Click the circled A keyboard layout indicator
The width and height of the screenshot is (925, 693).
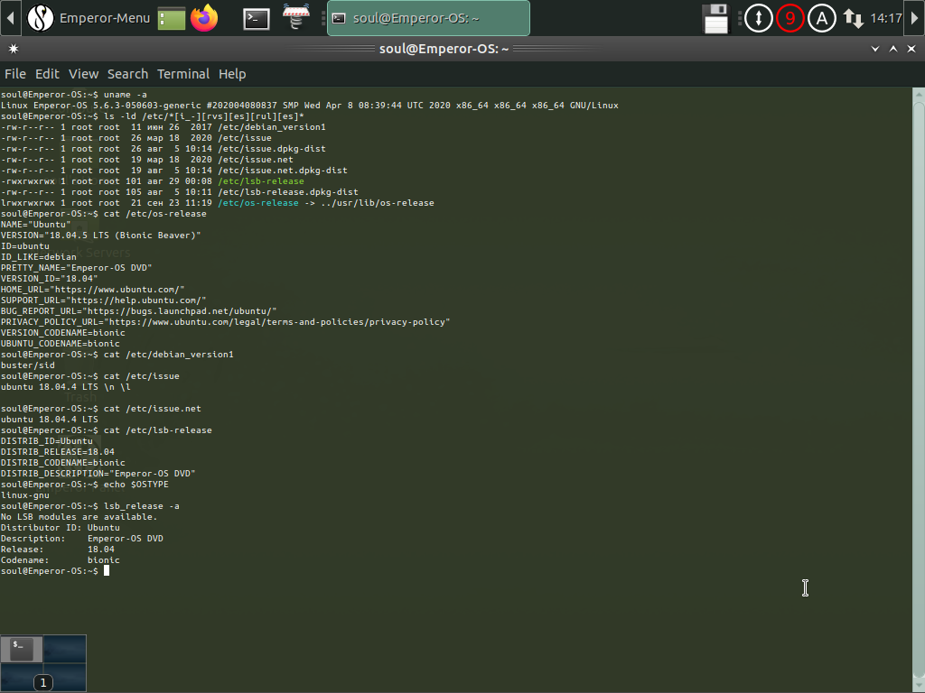(x=822, y=18)
